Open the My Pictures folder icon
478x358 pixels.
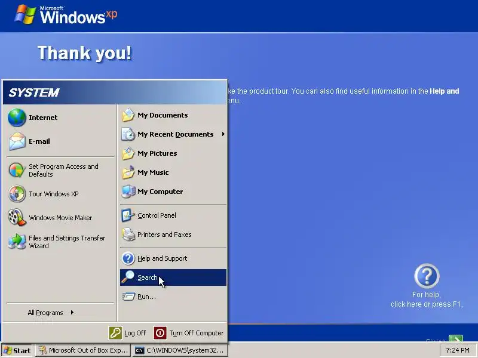128,153
